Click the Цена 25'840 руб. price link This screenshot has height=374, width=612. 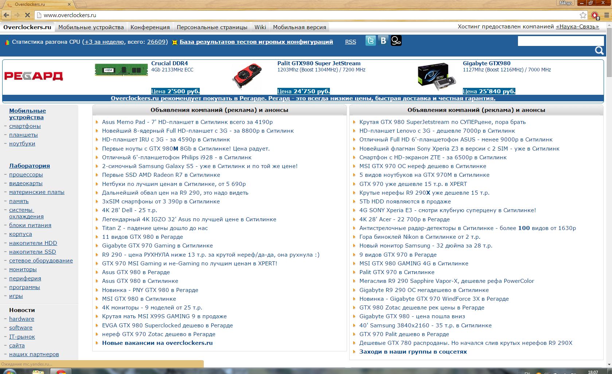point(489,91)
